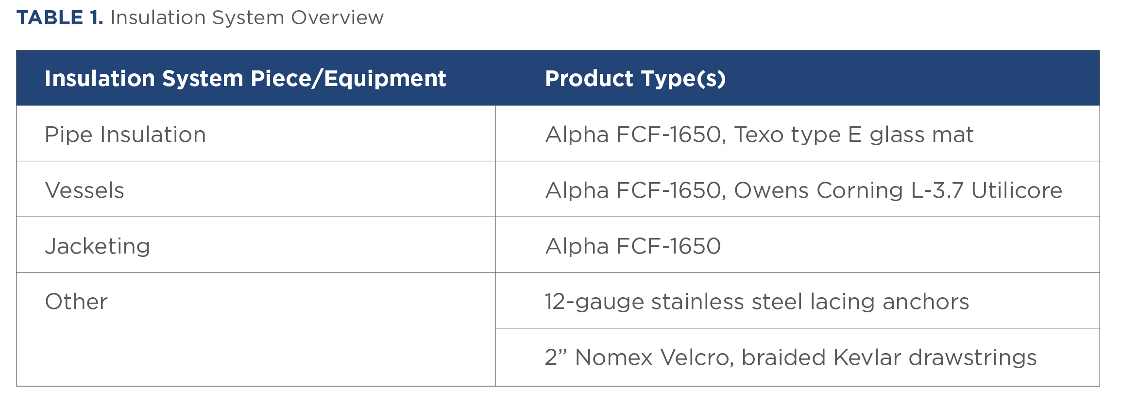Click the "Insulation System Overview" caption text

click(247, 18)
